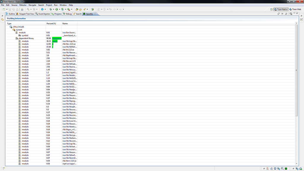Open the Project menu
This screenshot has width=304, height=171.
[49, 5]
